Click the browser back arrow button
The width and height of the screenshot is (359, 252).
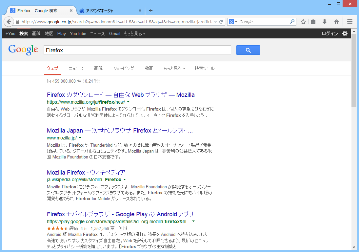pos(9,22)
